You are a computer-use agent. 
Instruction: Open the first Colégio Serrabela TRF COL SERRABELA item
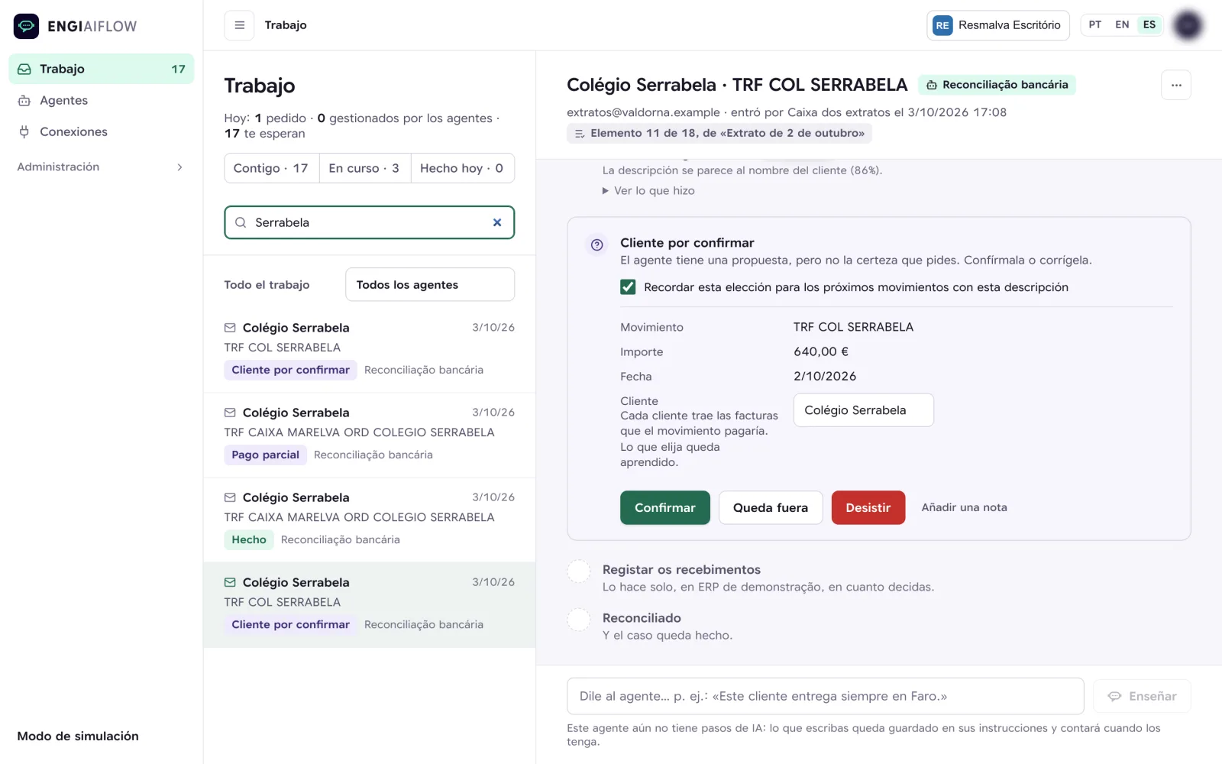point(369,350)
